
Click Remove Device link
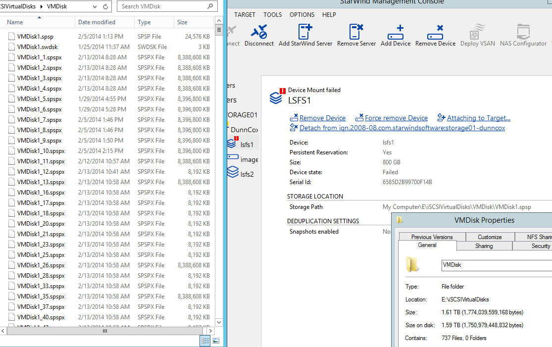tap(322, 118)
